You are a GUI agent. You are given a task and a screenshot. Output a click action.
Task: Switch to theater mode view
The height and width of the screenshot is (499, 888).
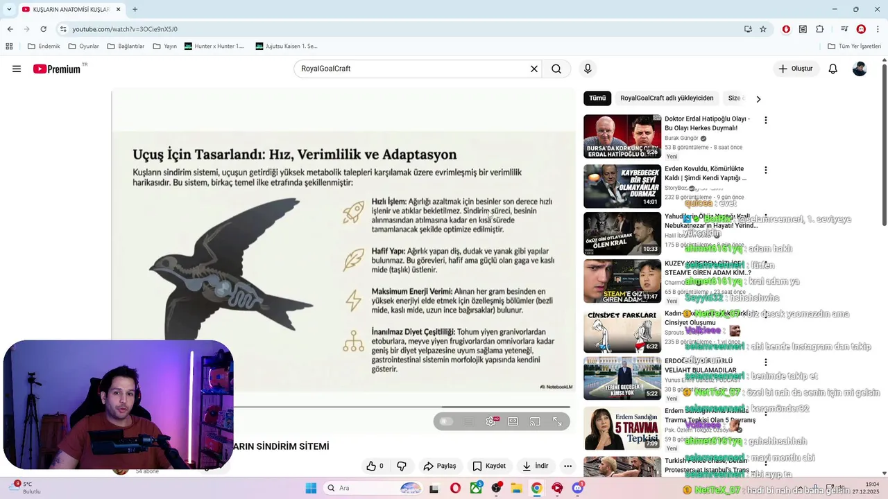click(x=513, y=421)
